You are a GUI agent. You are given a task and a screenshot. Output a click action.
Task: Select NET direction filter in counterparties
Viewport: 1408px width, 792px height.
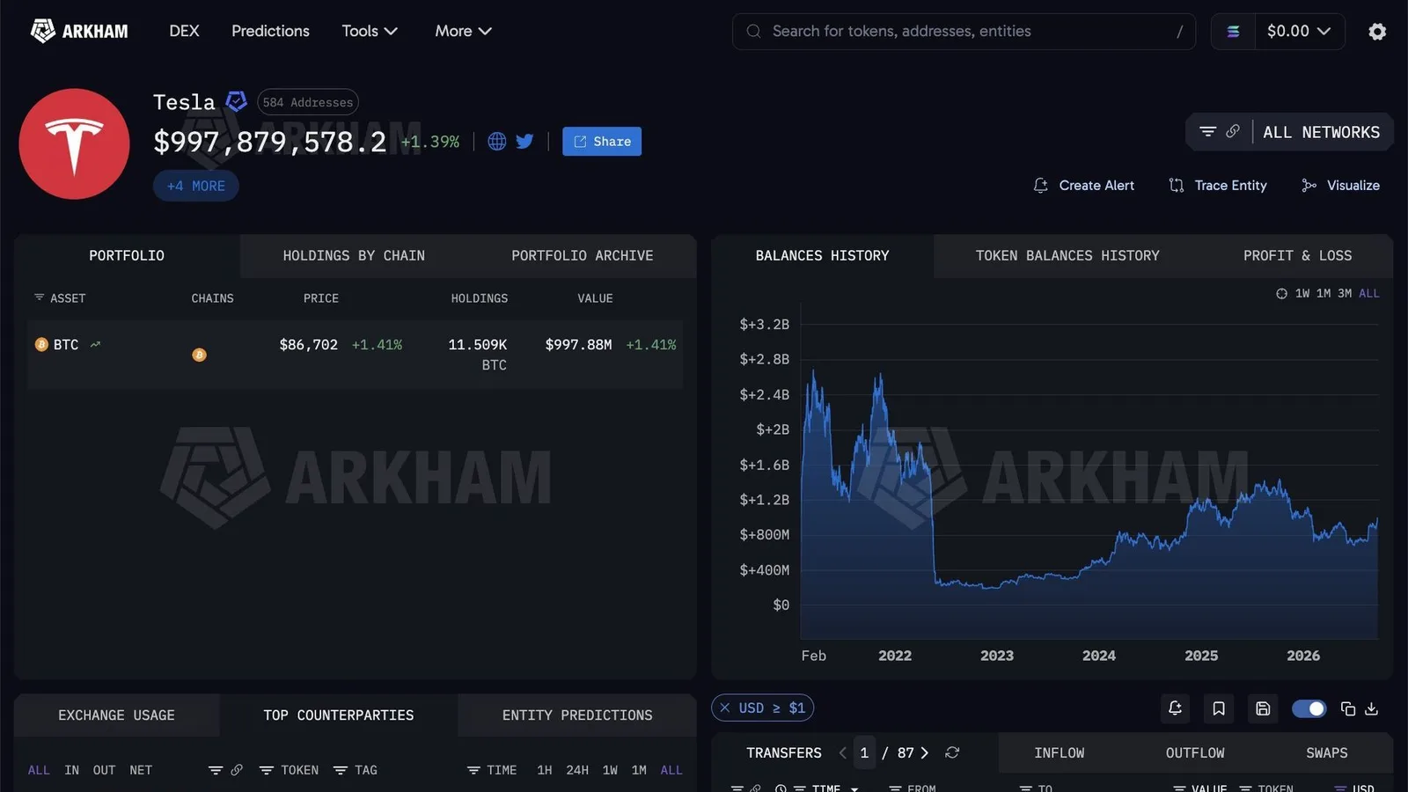click(141, 771)
